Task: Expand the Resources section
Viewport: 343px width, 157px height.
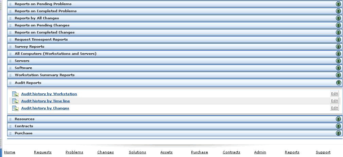Action: tap(338, 119)
